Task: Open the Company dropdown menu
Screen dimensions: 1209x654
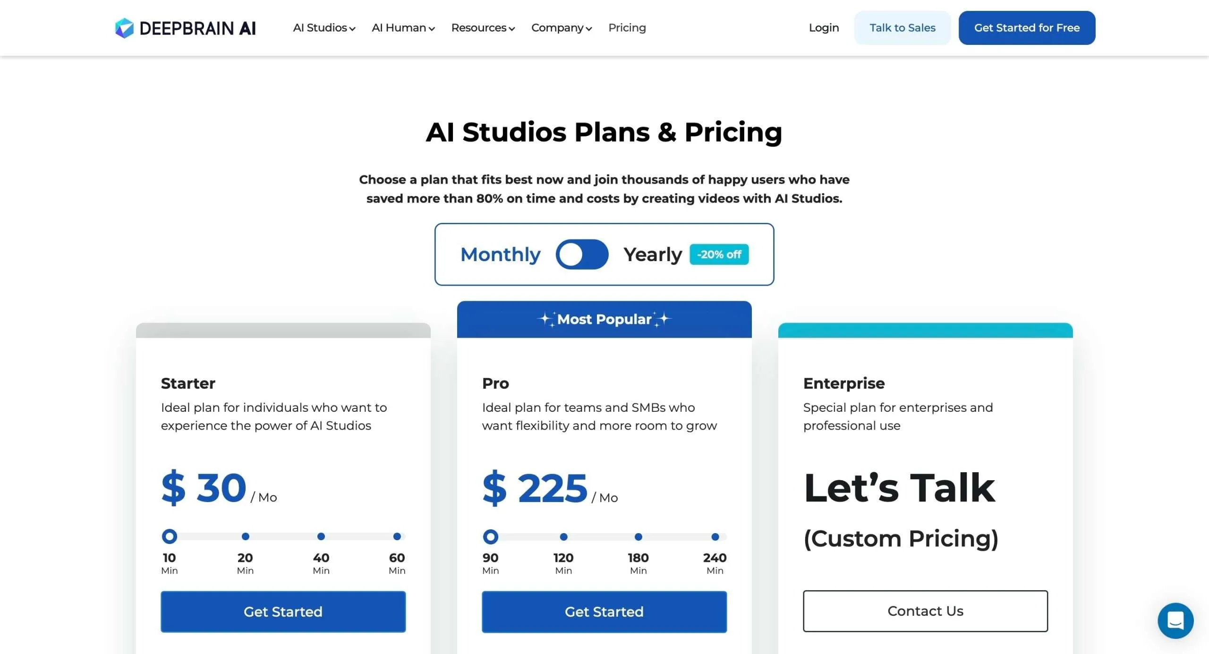Action: (x=562, y=28)
